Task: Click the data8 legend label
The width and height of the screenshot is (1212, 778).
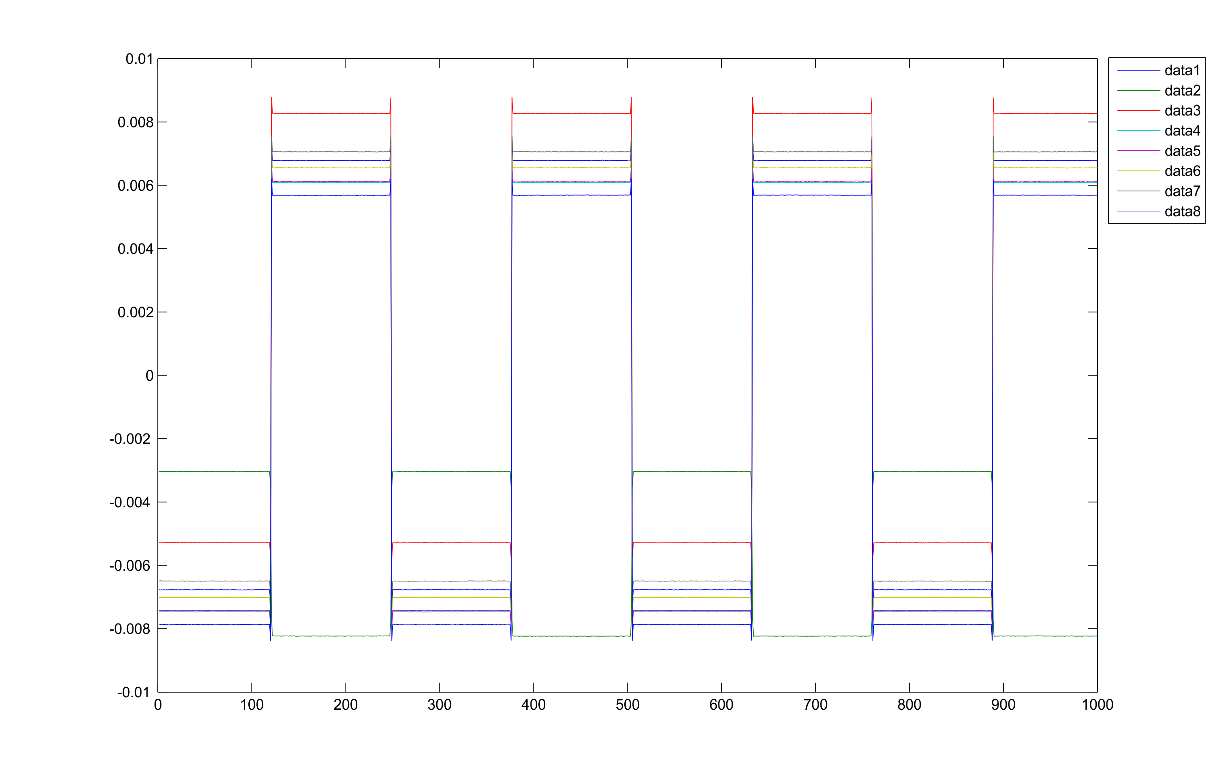Action: (1182, 211)
